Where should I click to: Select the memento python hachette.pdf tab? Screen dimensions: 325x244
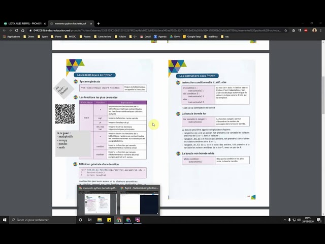point(71,24)
